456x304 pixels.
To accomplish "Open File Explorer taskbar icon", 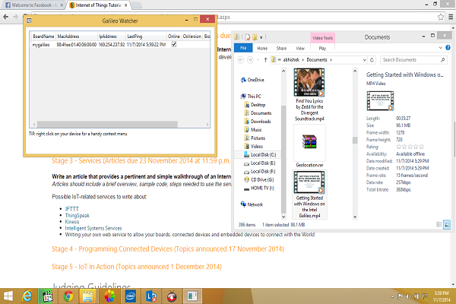I will [x=88, y=296].
